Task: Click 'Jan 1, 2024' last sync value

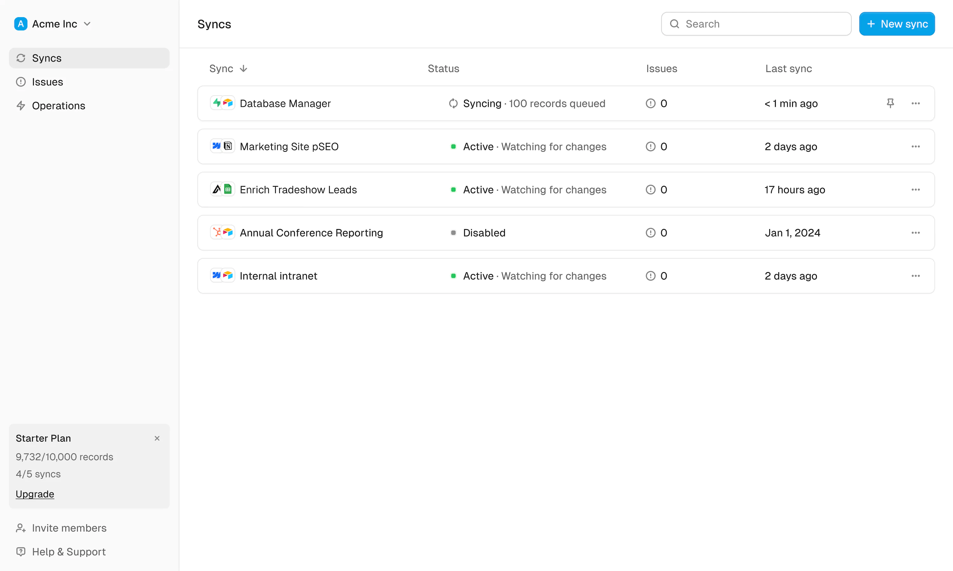Action: click(792, 233)
